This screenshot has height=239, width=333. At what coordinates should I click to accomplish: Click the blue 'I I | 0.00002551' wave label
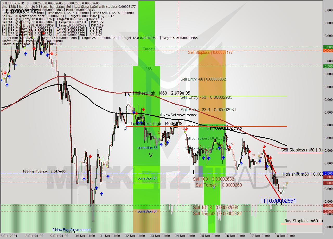point(278,201)
